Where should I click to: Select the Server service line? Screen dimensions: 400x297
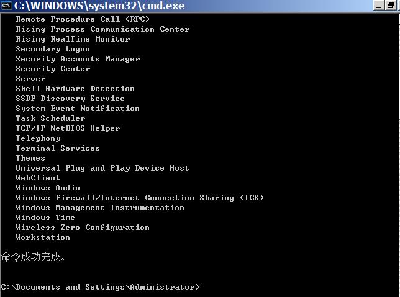click(30, 79)
